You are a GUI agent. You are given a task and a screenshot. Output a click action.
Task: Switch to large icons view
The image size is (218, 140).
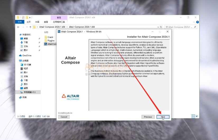(197, 116)
